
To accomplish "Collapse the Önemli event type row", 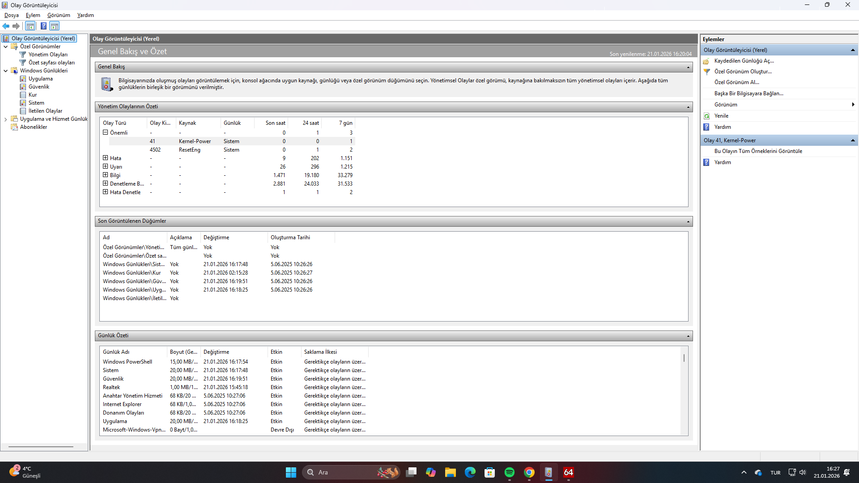I will pyautogui.click(x=106, y=132).
